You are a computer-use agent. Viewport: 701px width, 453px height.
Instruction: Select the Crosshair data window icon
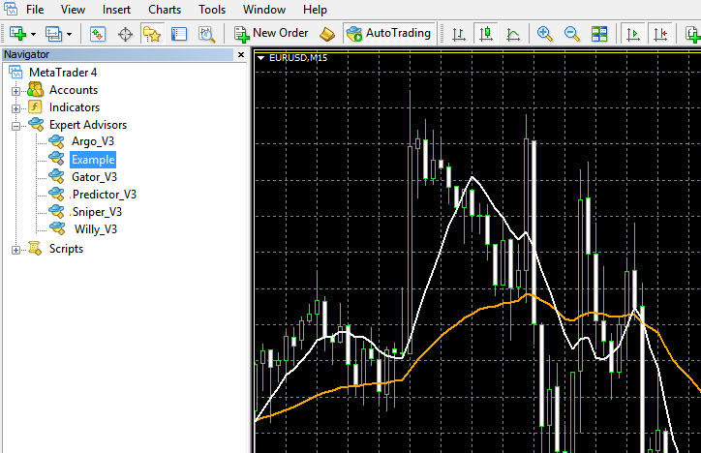pos(125,34)
